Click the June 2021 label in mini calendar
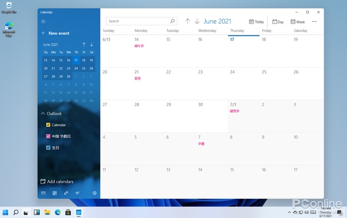Screen dimensions: 347x218 pos(50,45)
